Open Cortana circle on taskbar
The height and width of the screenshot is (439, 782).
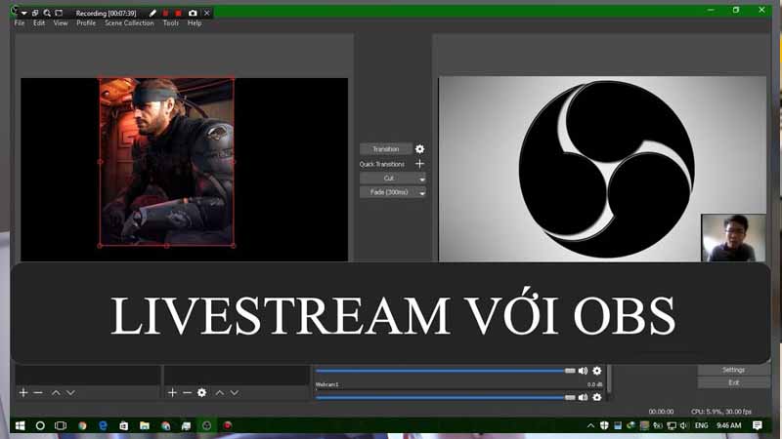click(40, 425)
